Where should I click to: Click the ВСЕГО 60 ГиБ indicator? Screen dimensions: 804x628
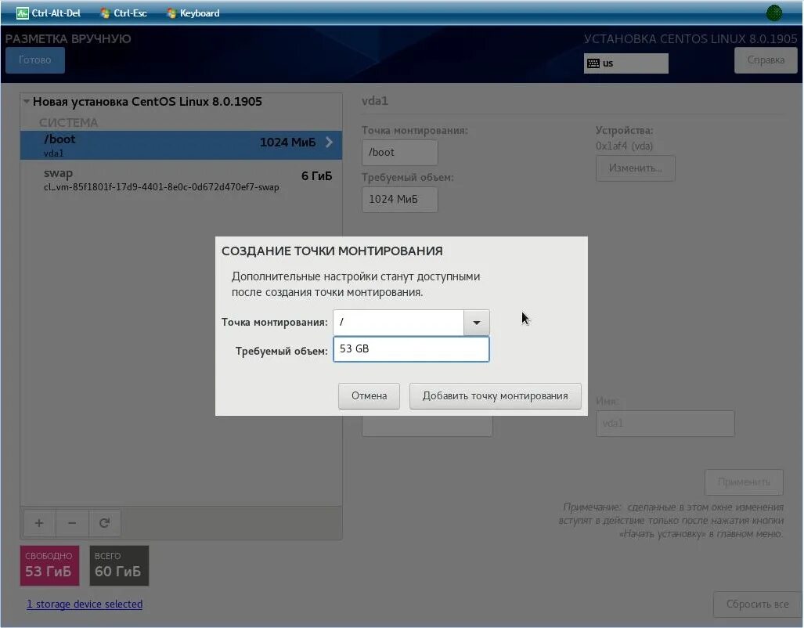tap(119, 565)
